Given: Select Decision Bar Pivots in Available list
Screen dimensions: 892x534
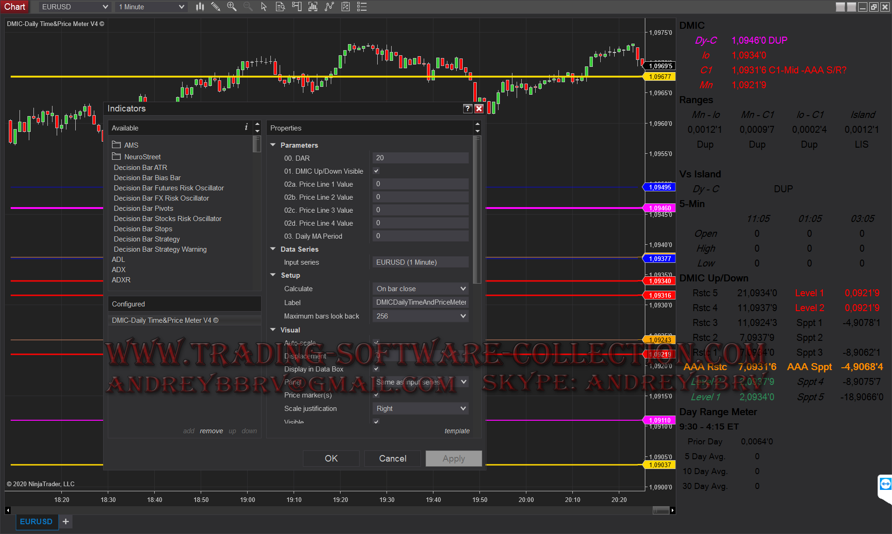Looking at the screenshot, I should click(x=143, y=208).
